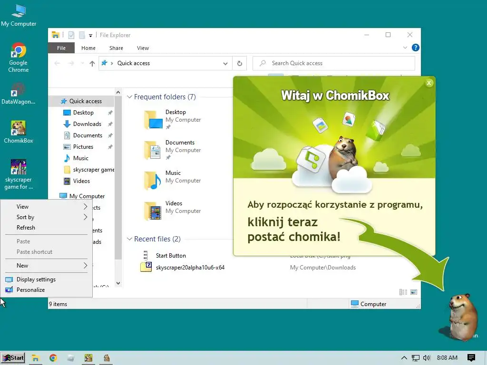
Task: Open the My Computer desktop icon
Action: (19, 16)
